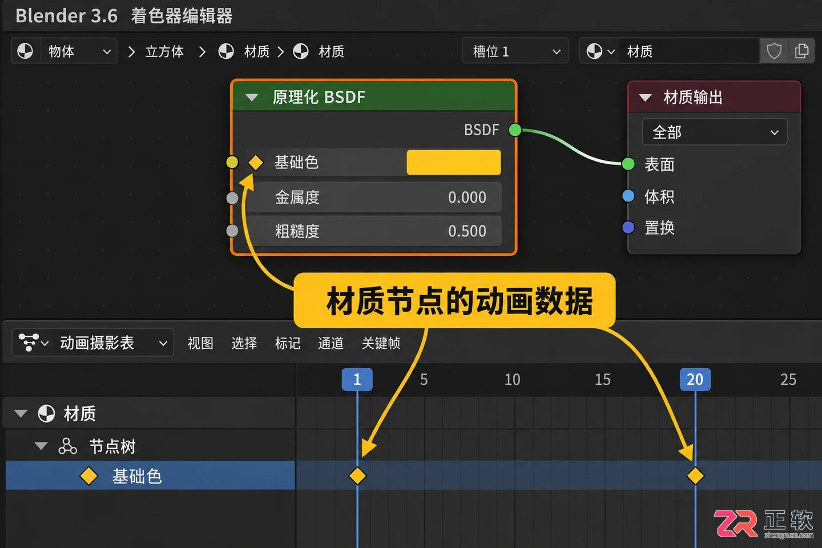Collapse the 材质输出 node
The height and width of the screenshot is (548, 822).
(645, 98)
